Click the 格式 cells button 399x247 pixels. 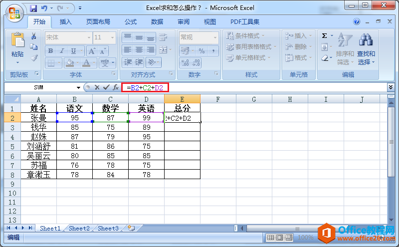pyautogui.click(x=298, y=58)
